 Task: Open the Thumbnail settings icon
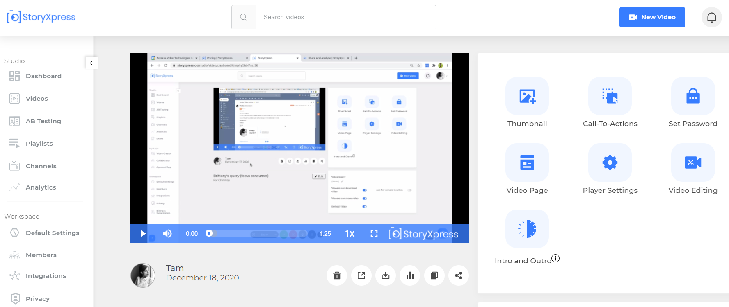pos(527,96)
